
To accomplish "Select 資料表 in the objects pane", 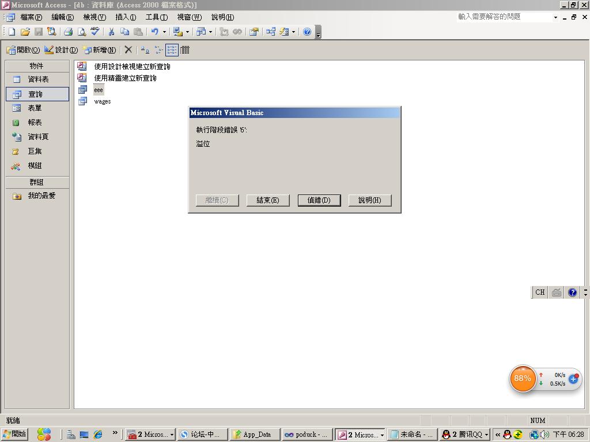I will tap(37, 79).
